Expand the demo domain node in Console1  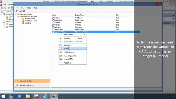tap(4, 27)
